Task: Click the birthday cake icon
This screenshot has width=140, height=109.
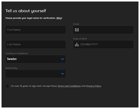Action: [x=77, y=45]
